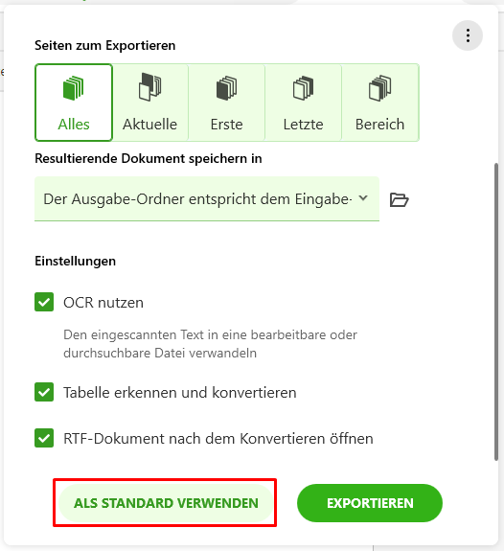Viewport: 504px width, 551px height.
Task: Click the pages icon above Letzte
Action: coord(304,88)
